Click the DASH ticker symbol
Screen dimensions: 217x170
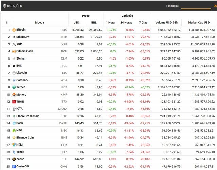click(63, 123)
